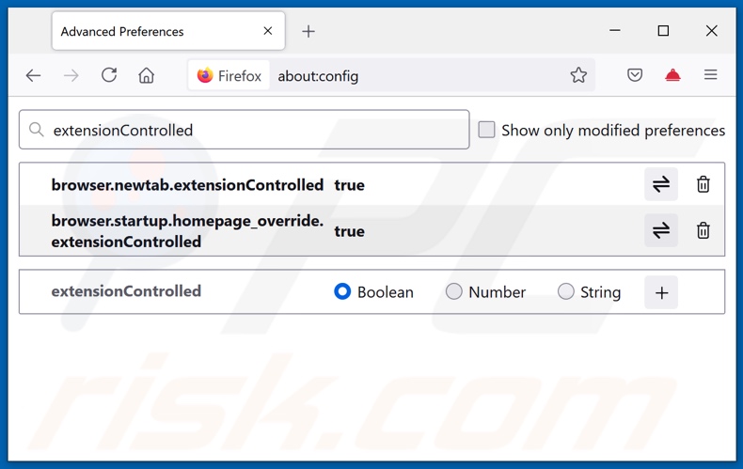Select browser.newtab.extensionControlled preference name
Viewport: 743px width, 469px height.
coord(187,185)
